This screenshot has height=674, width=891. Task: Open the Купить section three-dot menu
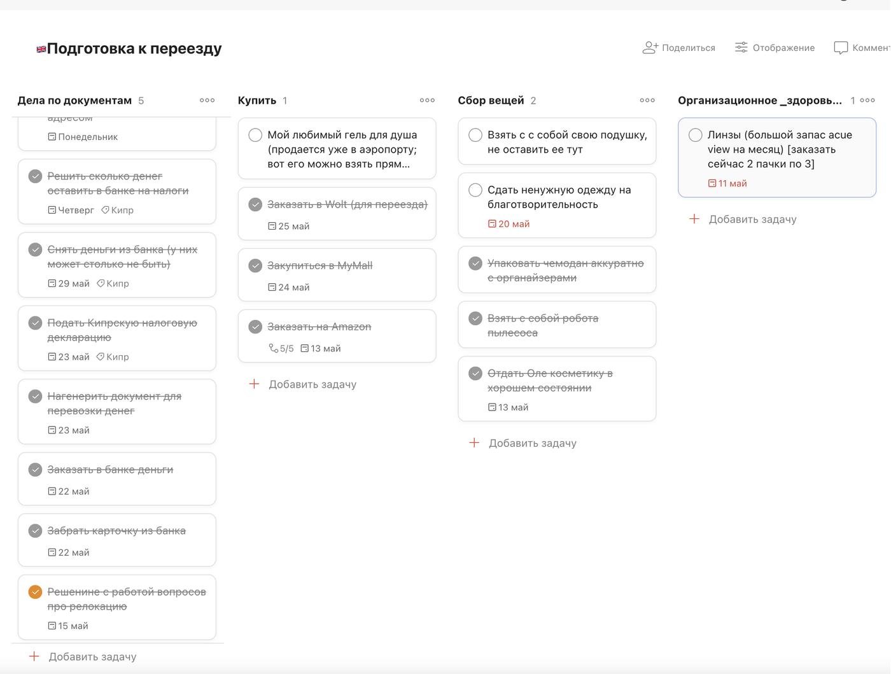pos(427,101)
